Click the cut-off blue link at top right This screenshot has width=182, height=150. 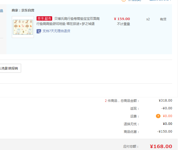point(160,1)
